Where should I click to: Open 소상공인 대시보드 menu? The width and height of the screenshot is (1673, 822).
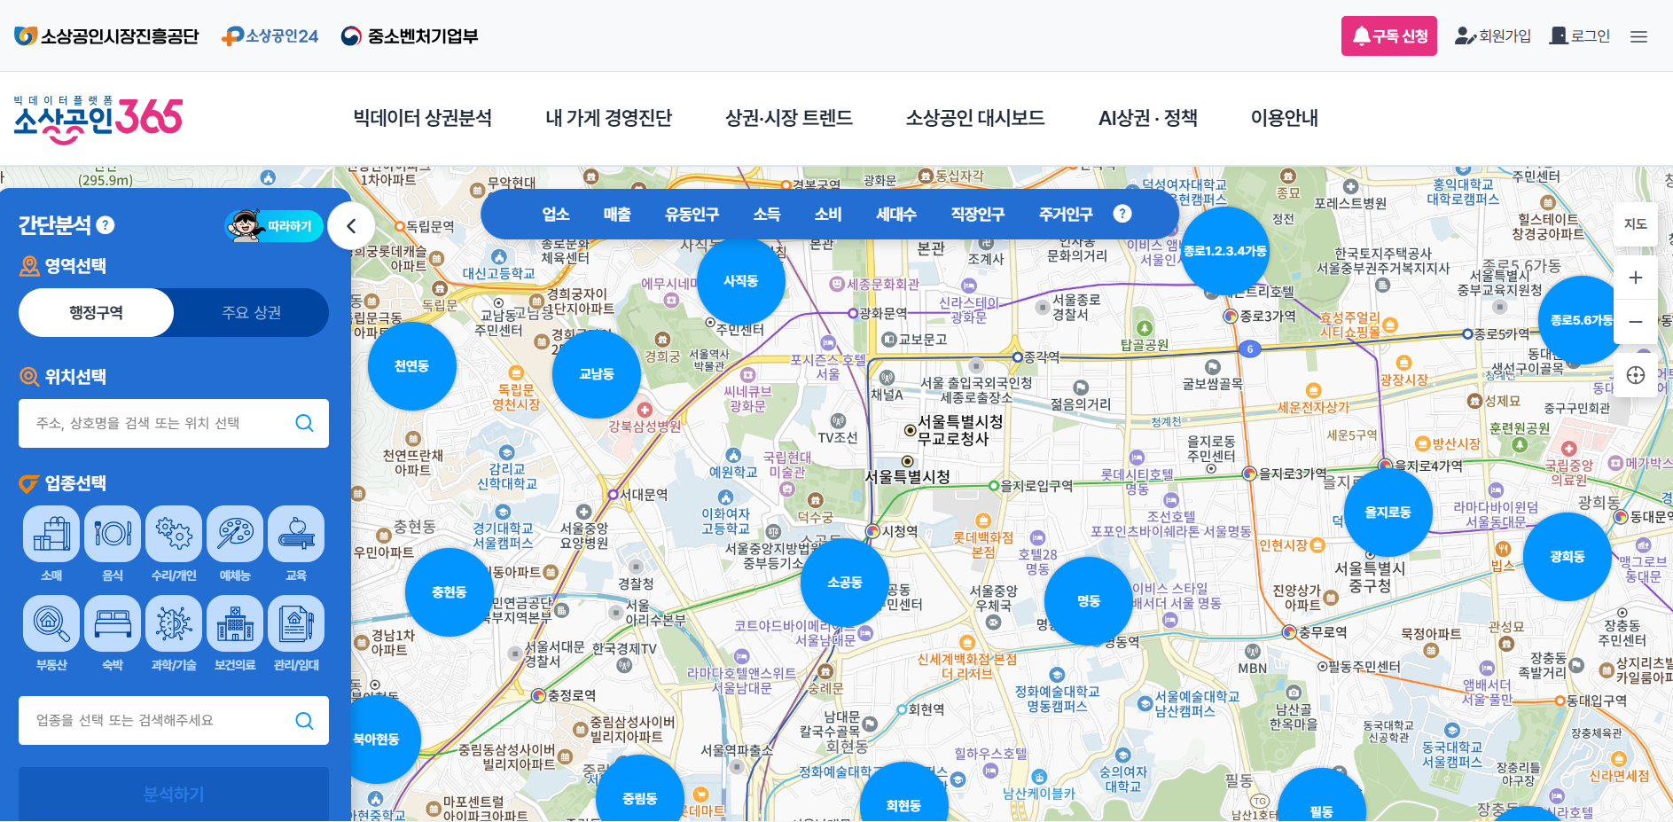(x=975, y=118)
